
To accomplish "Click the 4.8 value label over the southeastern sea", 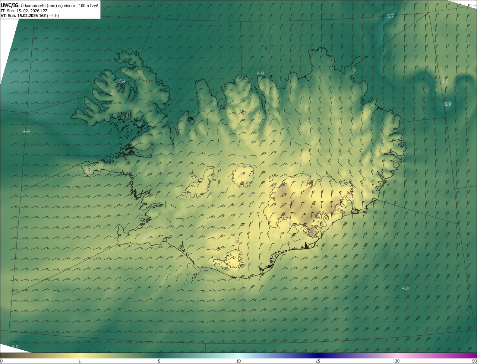I will [405, 288].
